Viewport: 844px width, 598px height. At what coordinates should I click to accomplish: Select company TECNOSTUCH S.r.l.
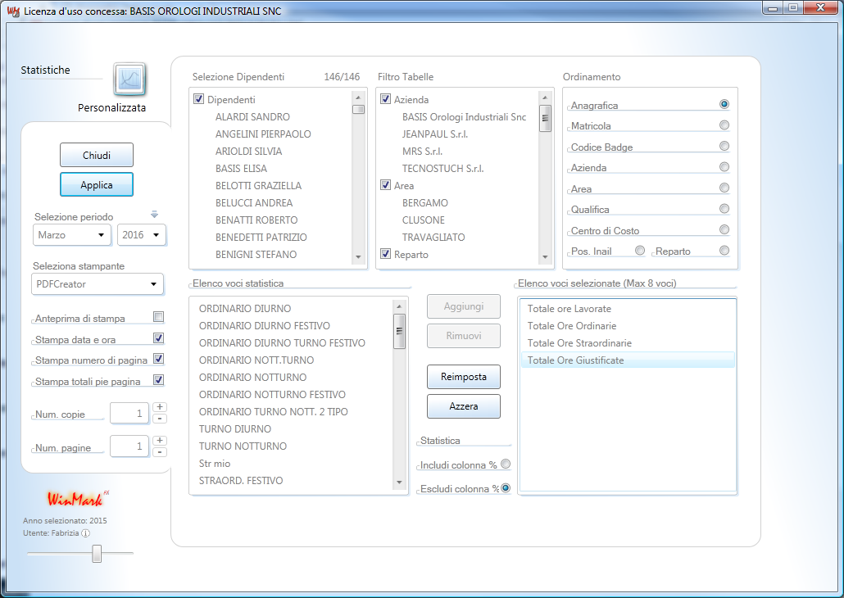[x=443, y=169]
